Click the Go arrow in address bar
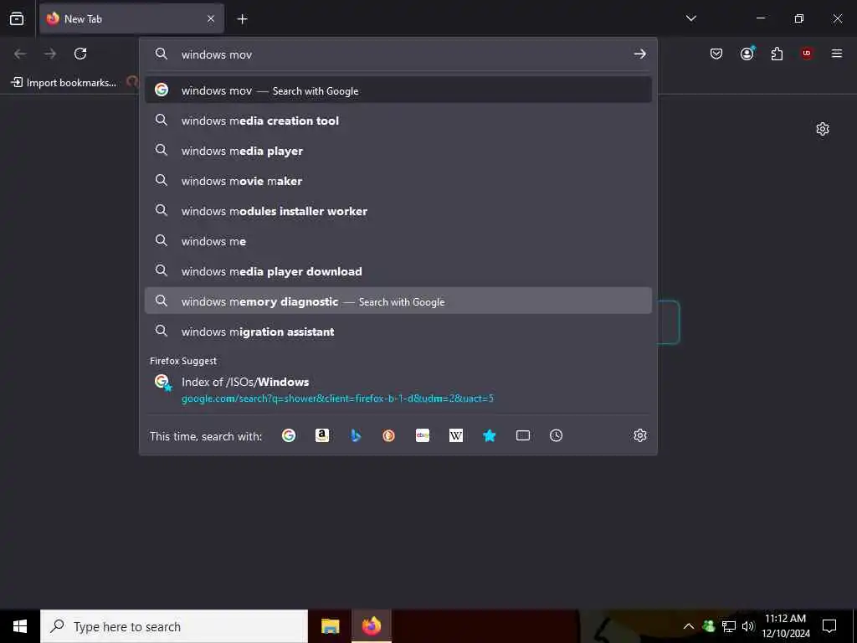857x643 pixels. point(639,54)
